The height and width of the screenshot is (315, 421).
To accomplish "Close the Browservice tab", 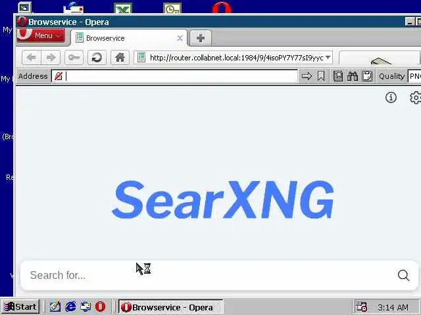I will (180, 38).
